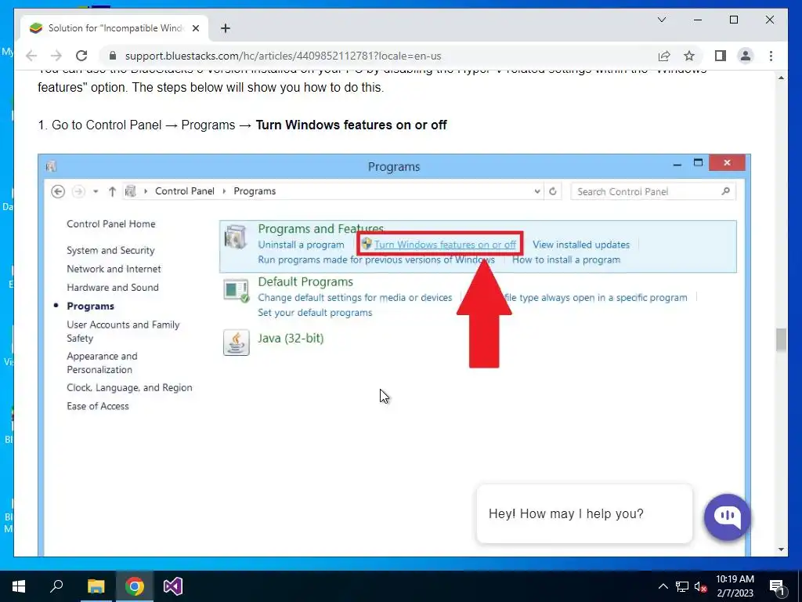This screenshot has height=602, width=802.
Task: Click the Default Programs icon in the screenshot
Action: 237,290
